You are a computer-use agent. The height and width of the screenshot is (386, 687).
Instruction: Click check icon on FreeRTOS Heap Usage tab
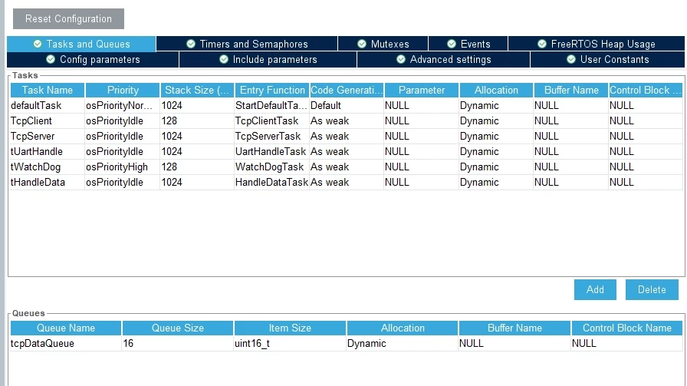tap(542, 44)
